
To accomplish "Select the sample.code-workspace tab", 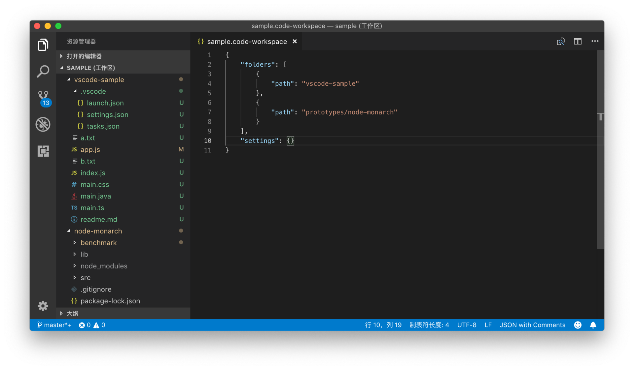I will [x=246, y=42].
